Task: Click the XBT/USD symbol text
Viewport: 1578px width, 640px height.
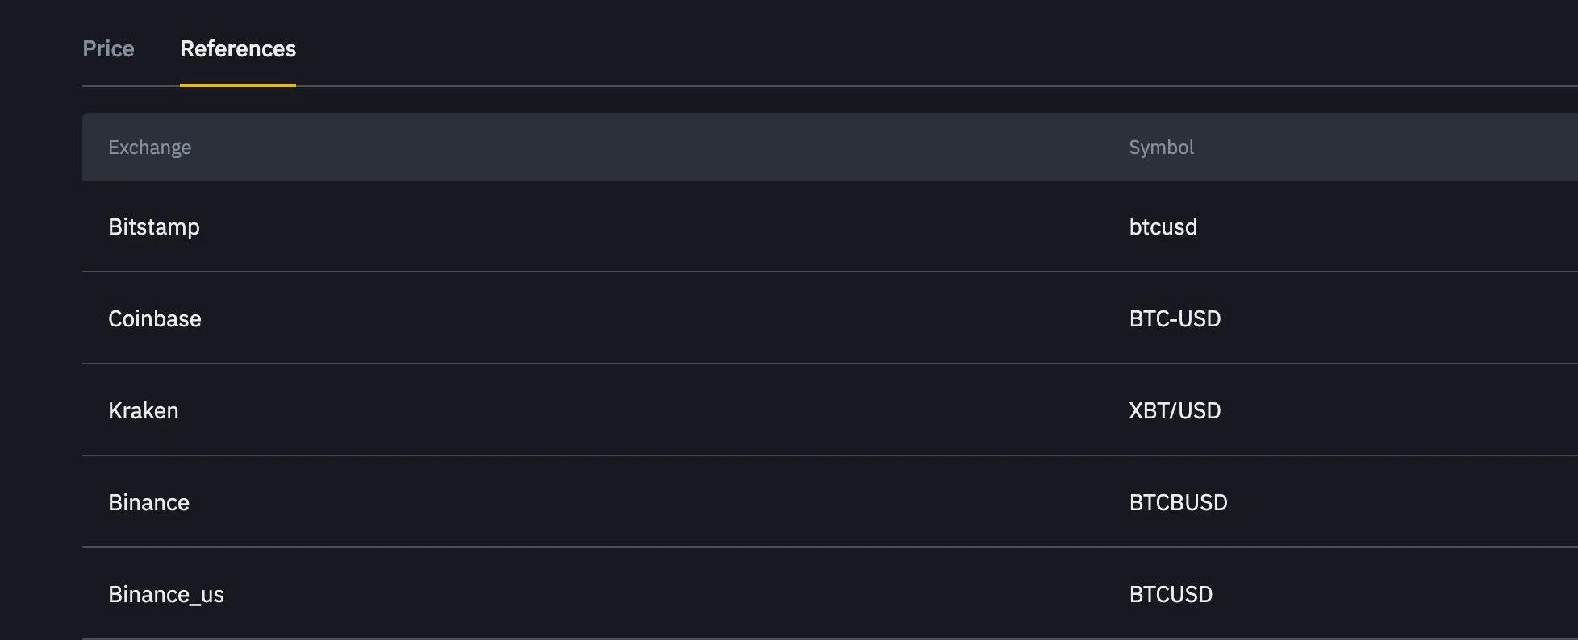Action: coord(1175,411)
